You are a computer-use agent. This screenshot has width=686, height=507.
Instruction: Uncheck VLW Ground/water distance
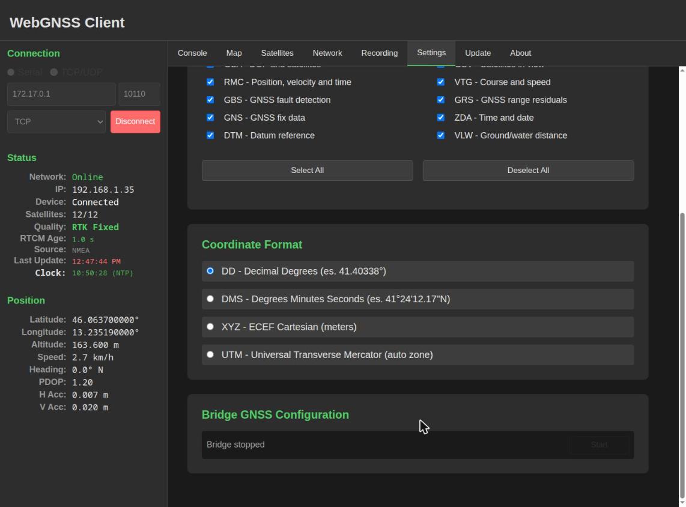pos(440,135)
